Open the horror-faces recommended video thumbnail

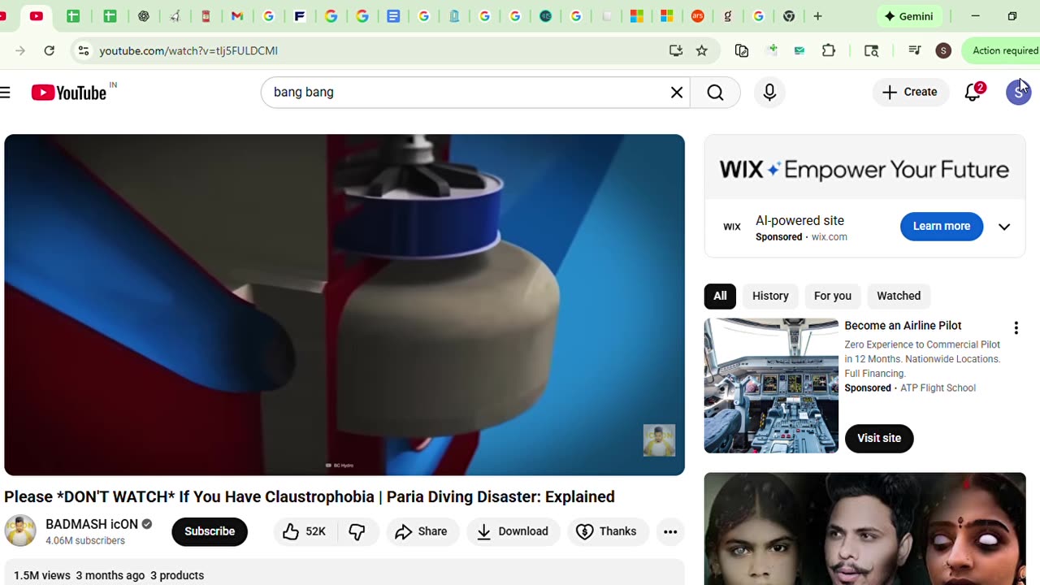point(864,529)
